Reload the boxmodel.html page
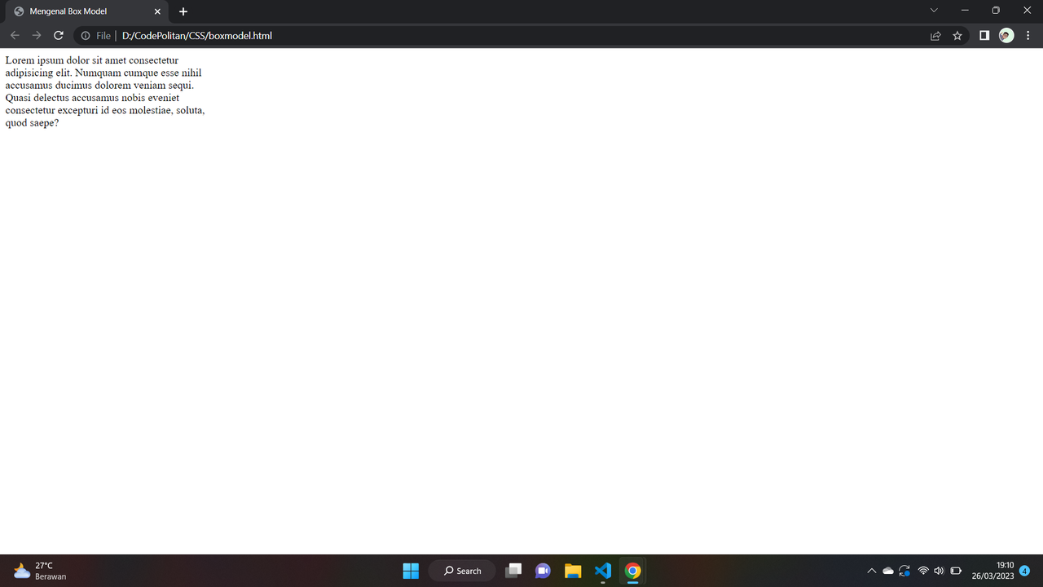The image size is (1043, 587). (58, 35)
